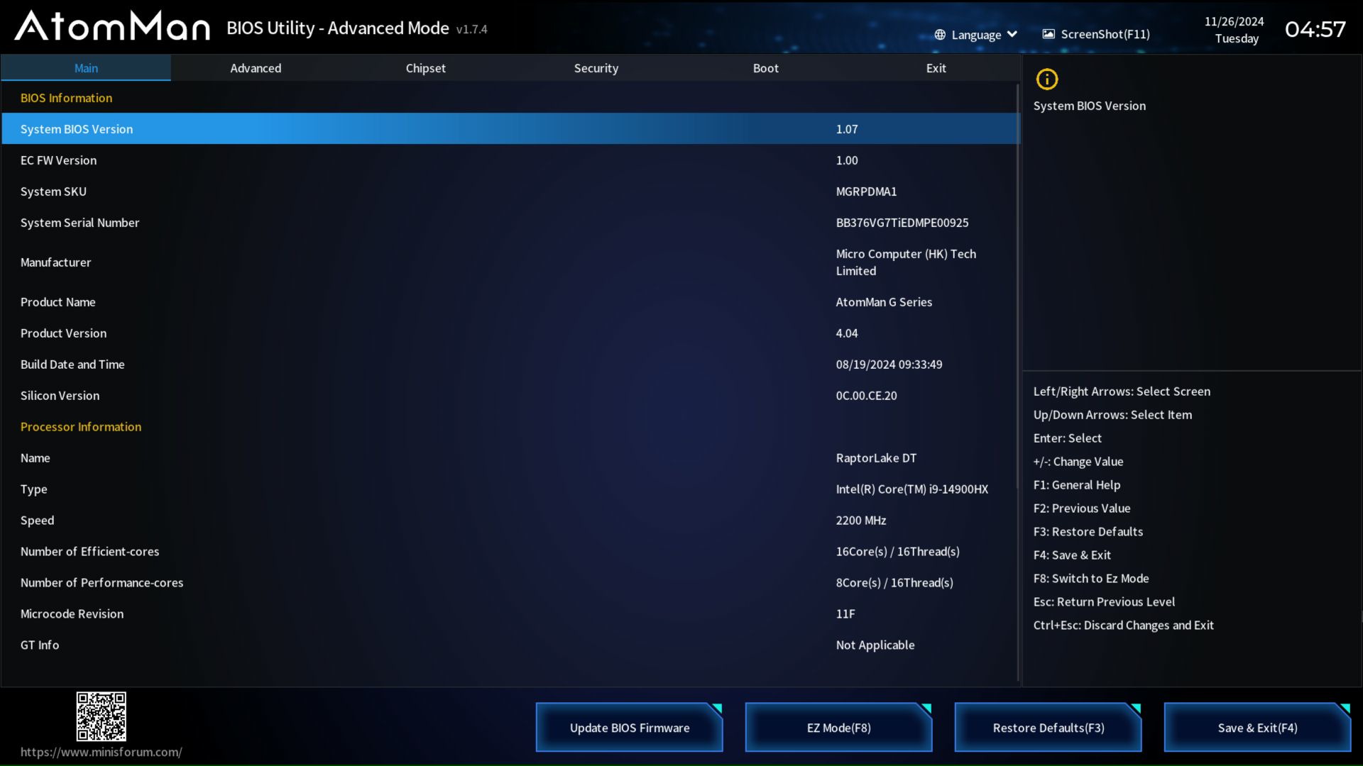The height and width of the screenshot is (766, 1363).
Task: Click the yellow info circle icon
Action: coord(1047,79)
